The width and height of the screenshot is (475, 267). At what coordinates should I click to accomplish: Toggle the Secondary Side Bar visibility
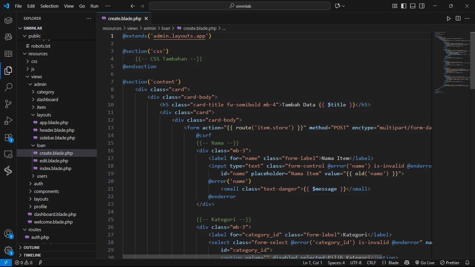[422, 6]
